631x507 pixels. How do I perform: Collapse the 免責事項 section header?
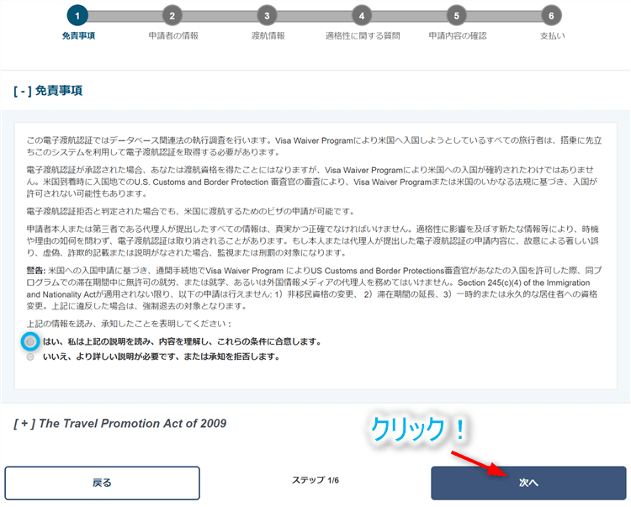48,90
